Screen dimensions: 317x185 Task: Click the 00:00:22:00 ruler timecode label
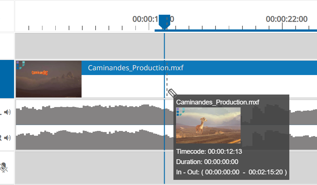[286, 19]
